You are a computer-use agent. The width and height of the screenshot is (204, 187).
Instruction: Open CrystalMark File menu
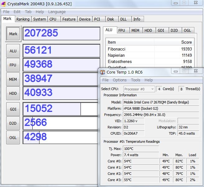(6, 12)
